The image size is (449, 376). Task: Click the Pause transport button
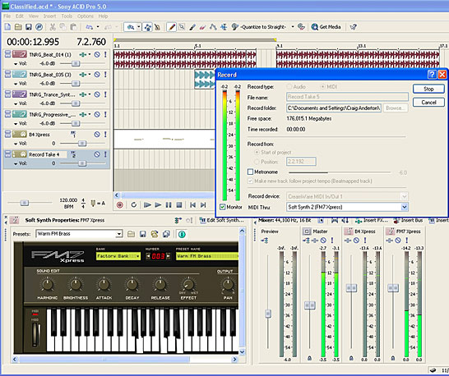tap(169, 204)
